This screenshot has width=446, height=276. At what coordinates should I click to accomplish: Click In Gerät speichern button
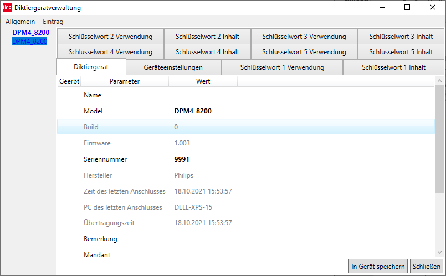pyautogui.click(x=378, y=267)
